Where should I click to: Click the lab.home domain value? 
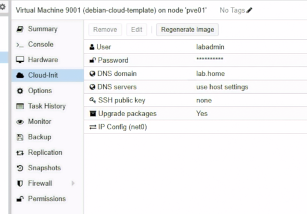(210, 74)
